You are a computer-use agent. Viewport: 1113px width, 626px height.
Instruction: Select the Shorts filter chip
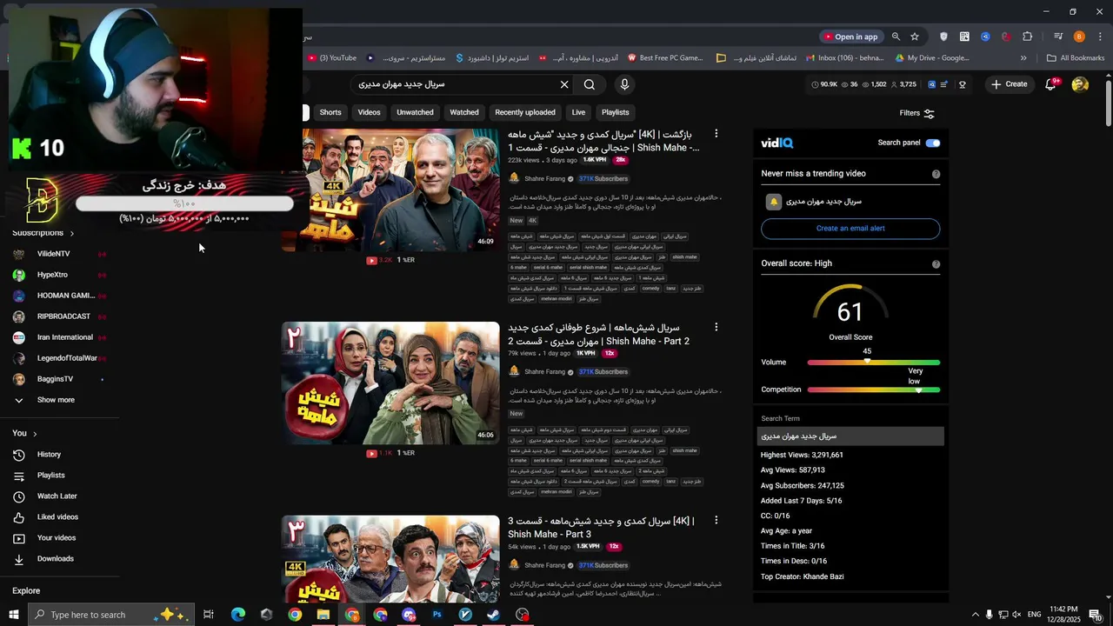tap(330, 112)
